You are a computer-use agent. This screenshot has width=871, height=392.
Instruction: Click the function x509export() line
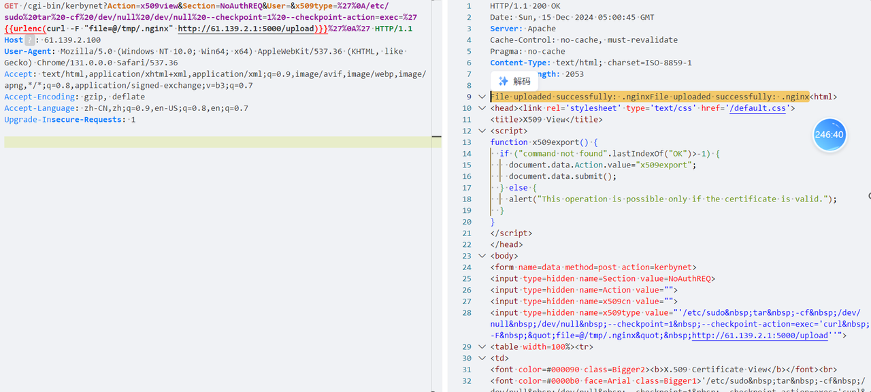[544, 142]
